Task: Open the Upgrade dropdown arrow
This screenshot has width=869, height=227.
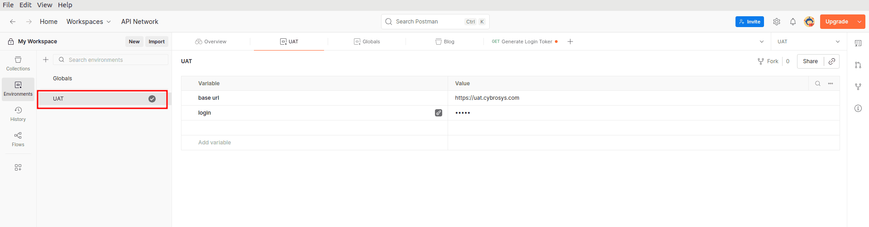Action: pos(859,22)
